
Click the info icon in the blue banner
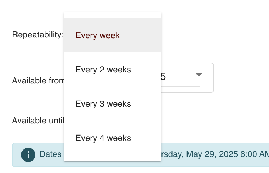click(28, 155)
